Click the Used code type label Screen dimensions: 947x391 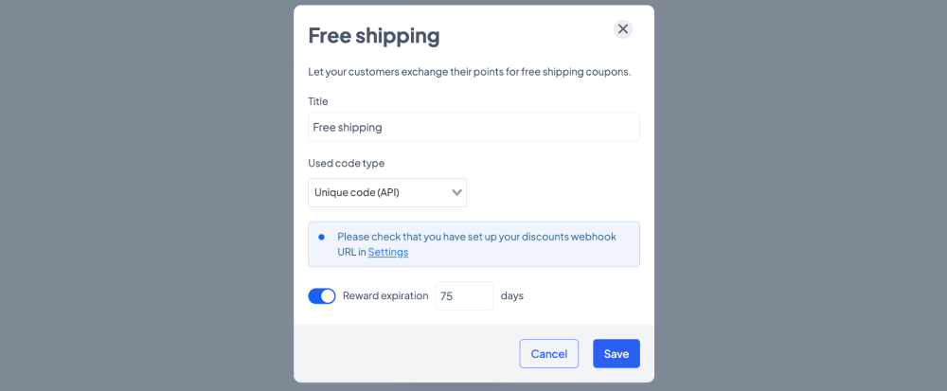click(x=346, y=163)
